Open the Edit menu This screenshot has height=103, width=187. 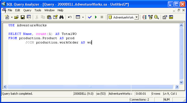point(18,10)
